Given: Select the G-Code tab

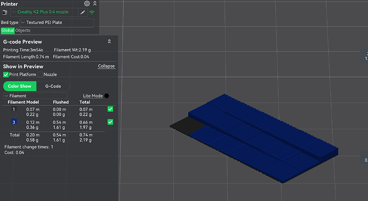Looking at the screenshot, I should coord(53,86).
